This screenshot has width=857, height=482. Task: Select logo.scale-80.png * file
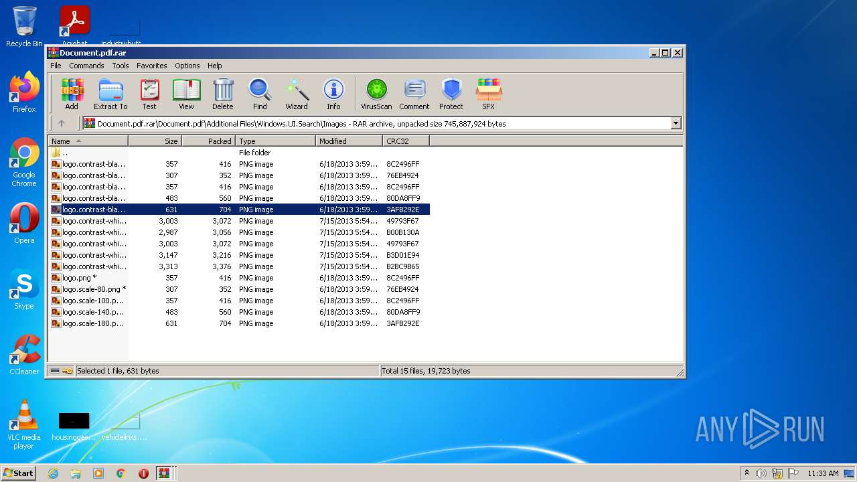pos(239,289)
